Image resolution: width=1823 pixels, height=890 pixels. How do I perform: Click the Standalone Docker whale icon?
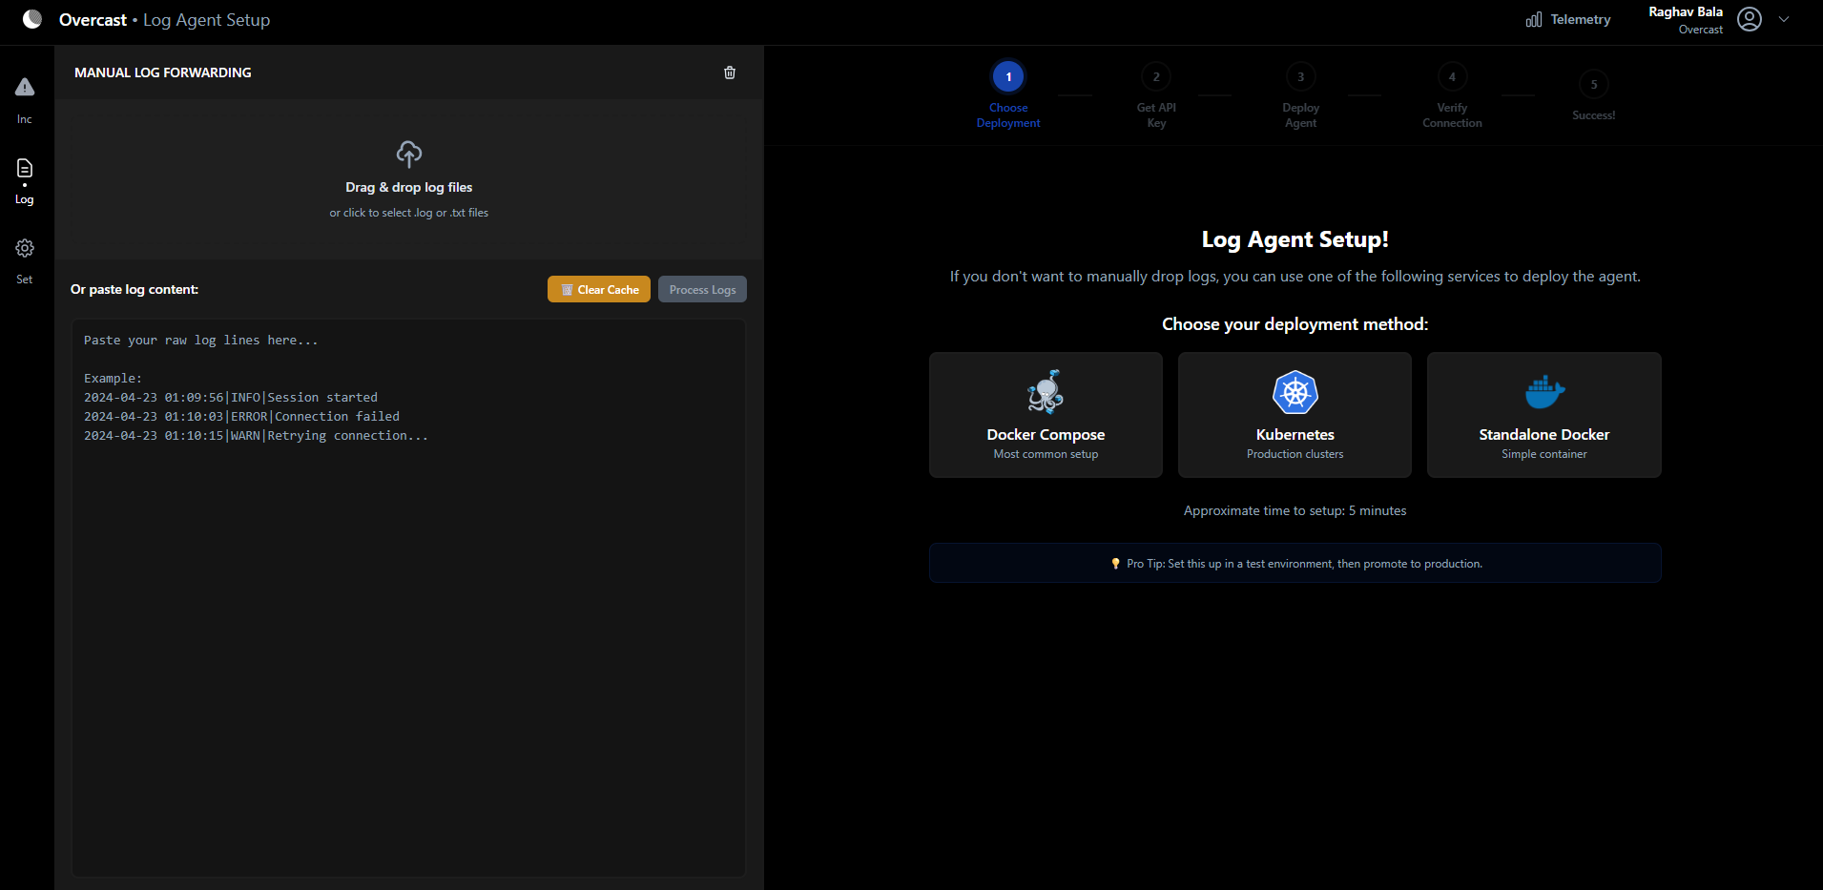click(x=1544, y=391)
